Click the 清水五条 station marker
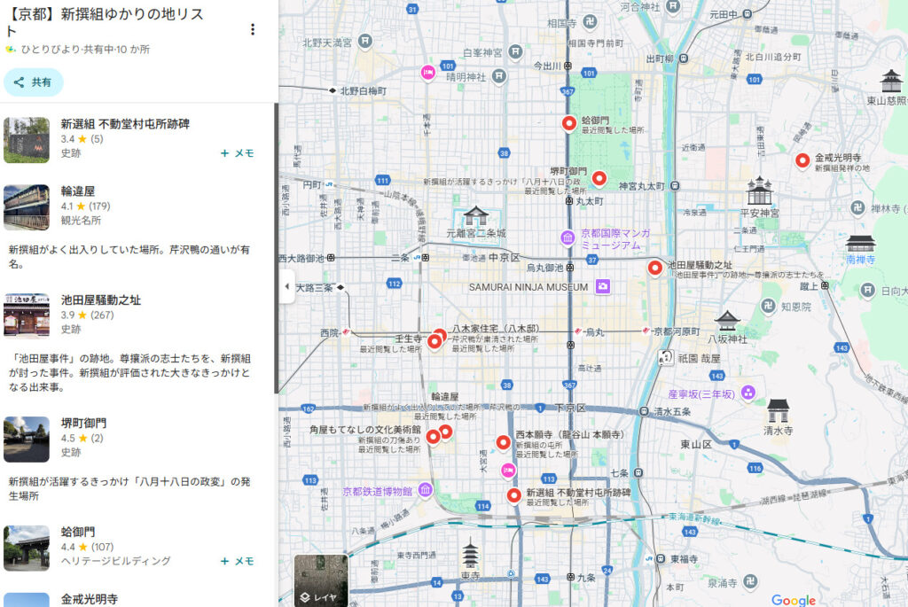Screen dimensions: 908x607 click(x=644, y=411)
